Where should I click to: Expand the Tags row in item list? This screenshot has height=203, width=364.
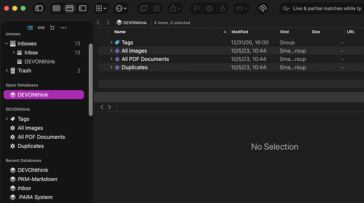(x=111, y=42)
